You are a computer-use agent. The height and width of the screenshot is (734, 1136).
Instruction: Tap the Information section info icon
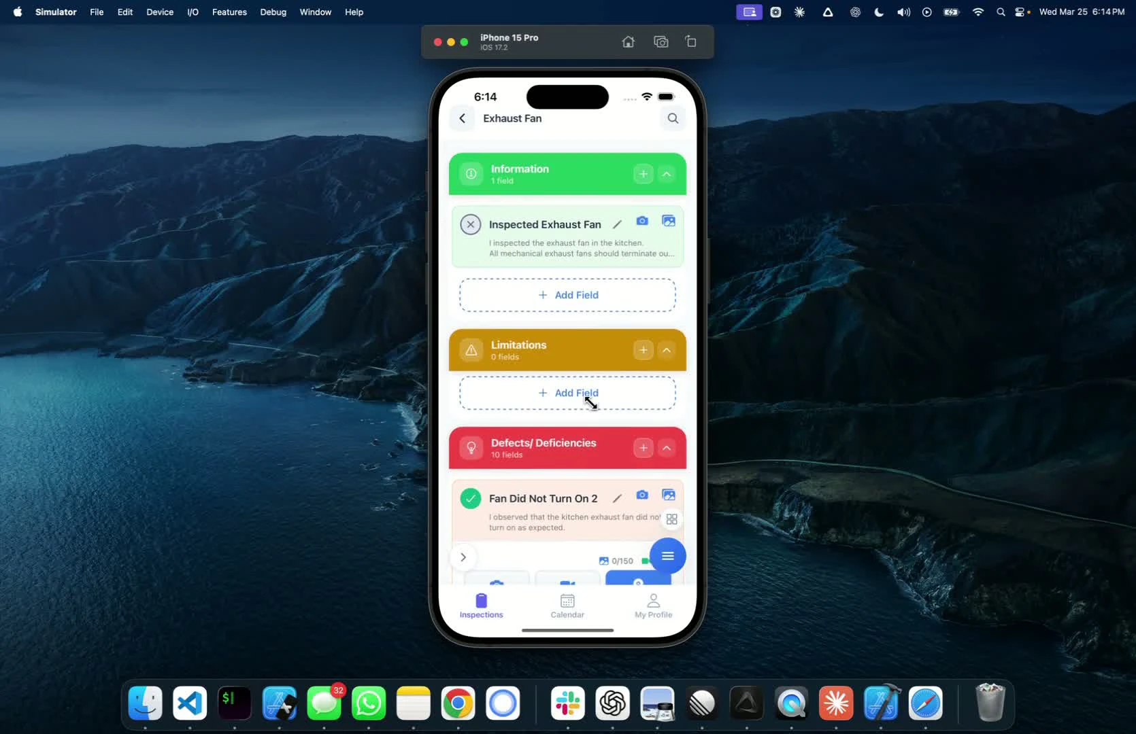click(471, 174)
